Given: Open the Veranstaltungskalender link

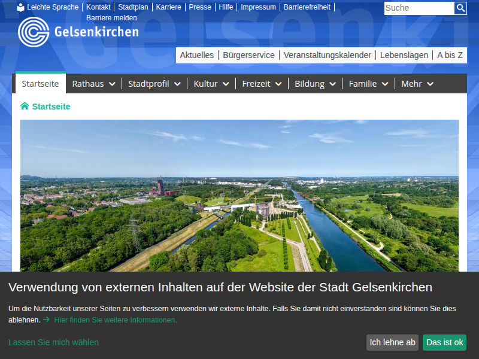Looking at the screenshot, I should point(327,55).
